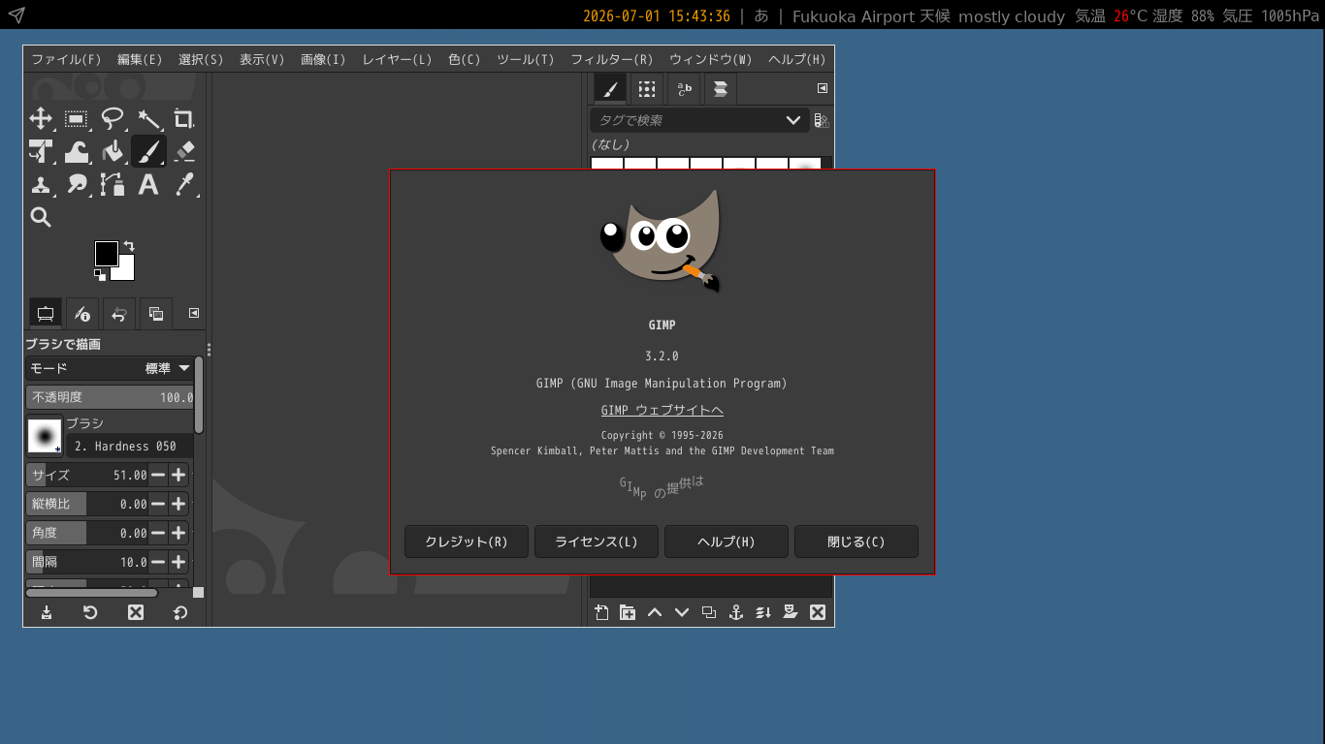Click the anchor icon in bottom dock bar
Viewport: 1325px width, 744px height.
[x=736, y=612]
